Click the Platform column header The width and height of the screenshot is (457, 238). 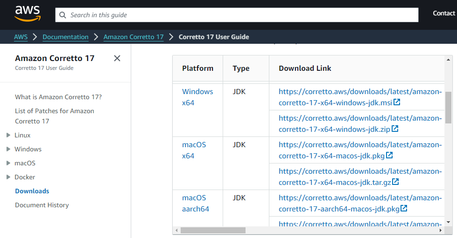click(198, 68)
